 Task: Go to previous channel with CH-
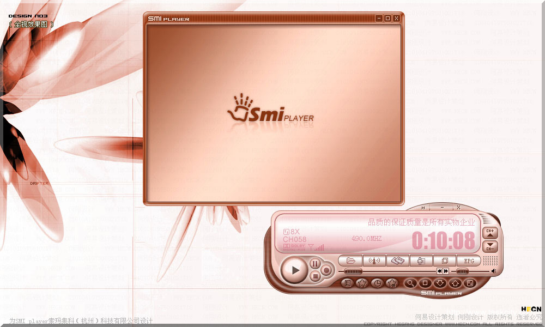489,247
